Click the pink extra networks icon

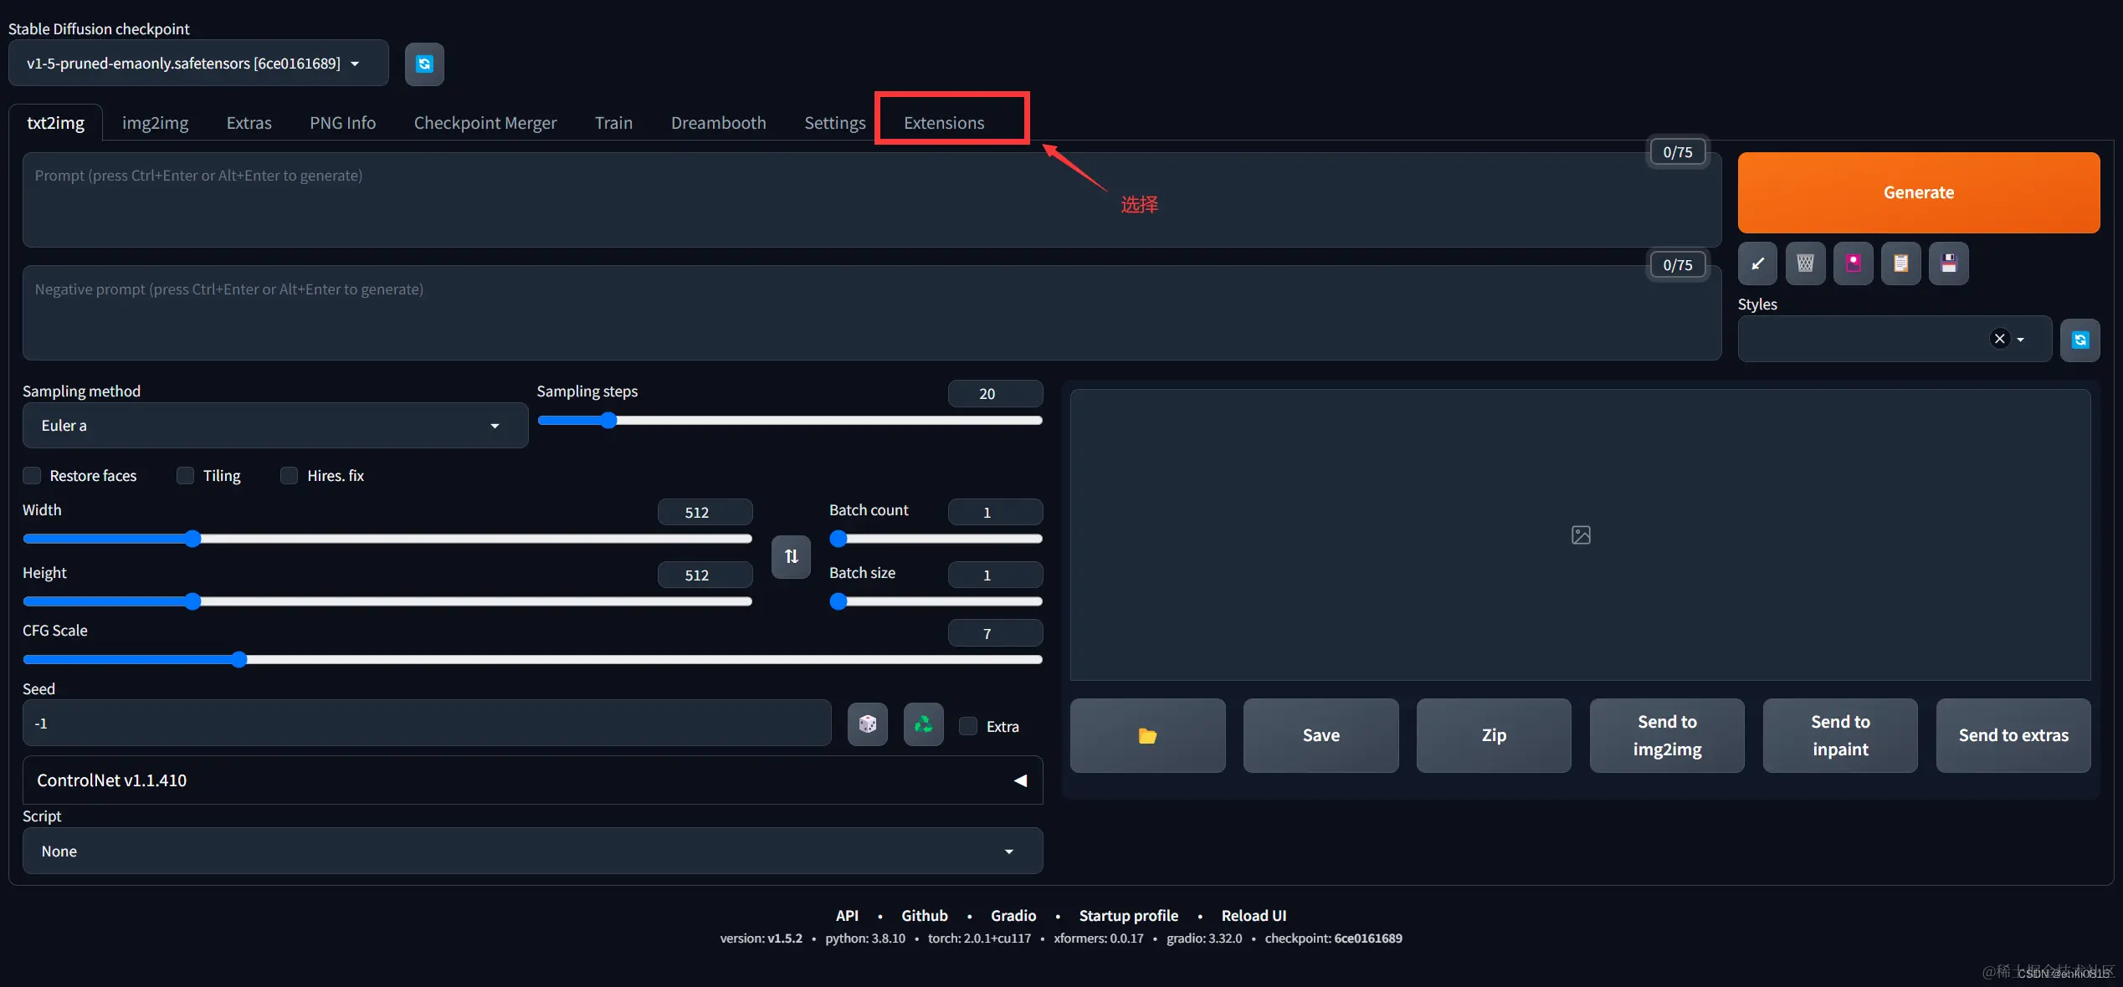(1853, 263)
